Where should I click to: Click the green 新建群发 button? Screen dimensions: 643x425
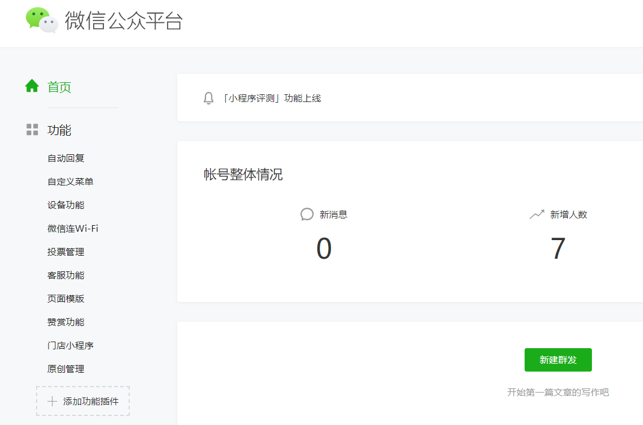point(558,360)
